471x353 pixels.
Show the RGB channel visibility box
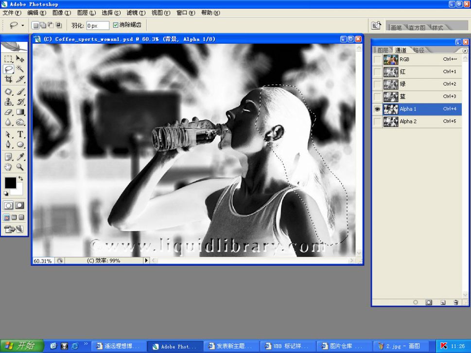(x=377, y=59)
